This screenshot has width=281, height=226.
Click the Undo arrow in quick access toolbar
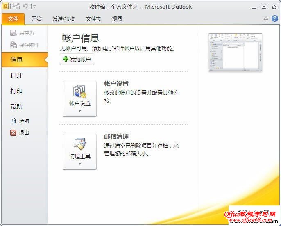25,6
